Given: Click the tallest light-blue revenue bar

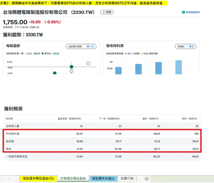Looking at the screenshot, I should click(178, 67).
